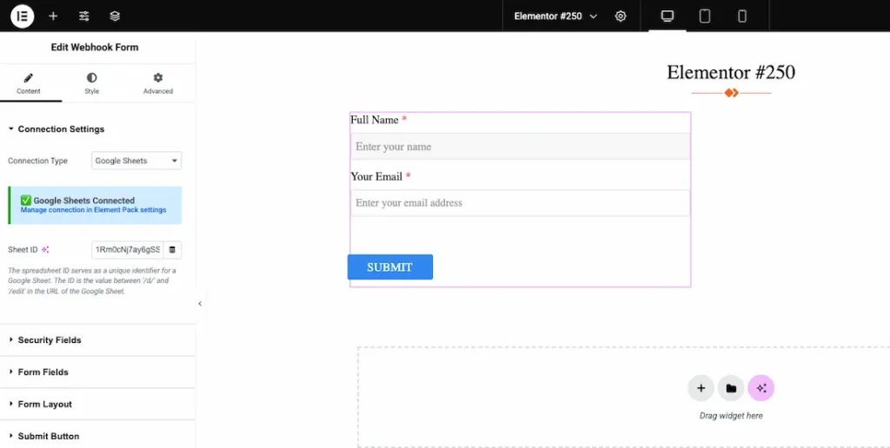Switch to mobile preview mode

(742, 16)
